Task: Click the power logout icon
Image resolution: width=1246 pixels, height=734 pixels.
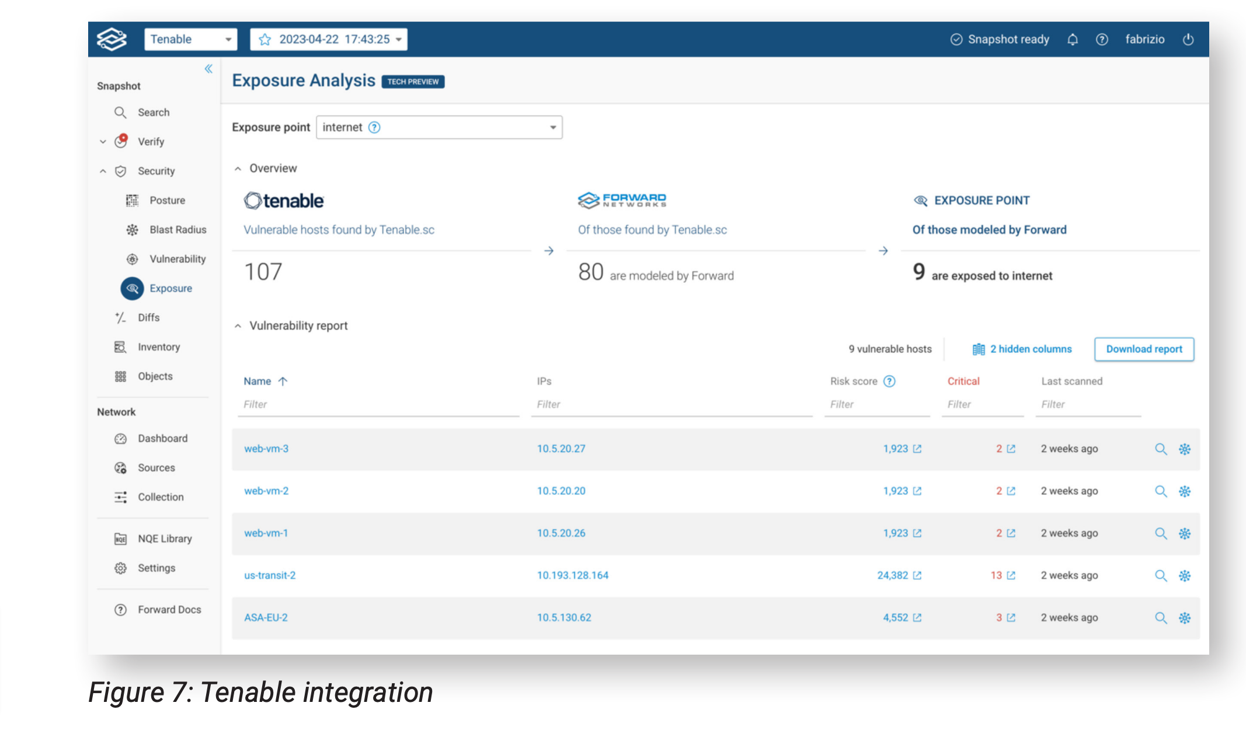Action: click(x=1188, y=39)
